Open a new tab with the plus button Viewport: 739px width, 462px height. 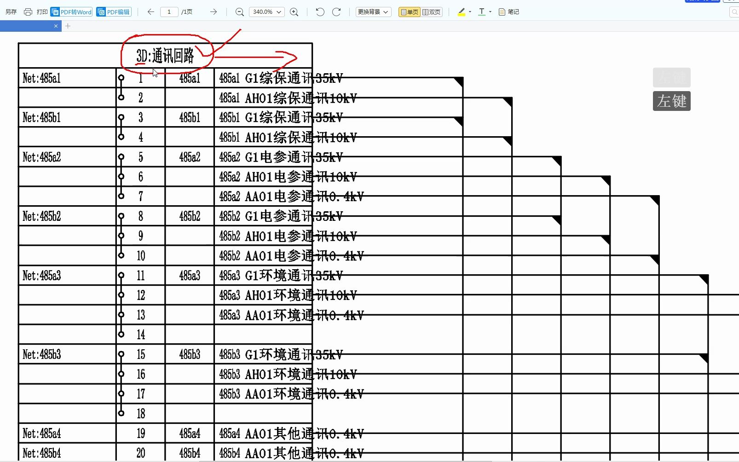(x=68, y=26)
